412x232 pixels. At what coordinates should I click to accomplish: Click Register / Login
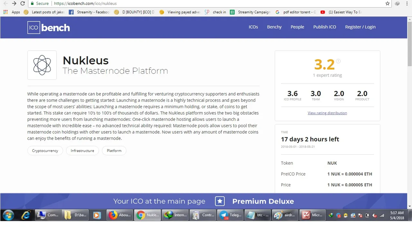[x=360, y=27]
